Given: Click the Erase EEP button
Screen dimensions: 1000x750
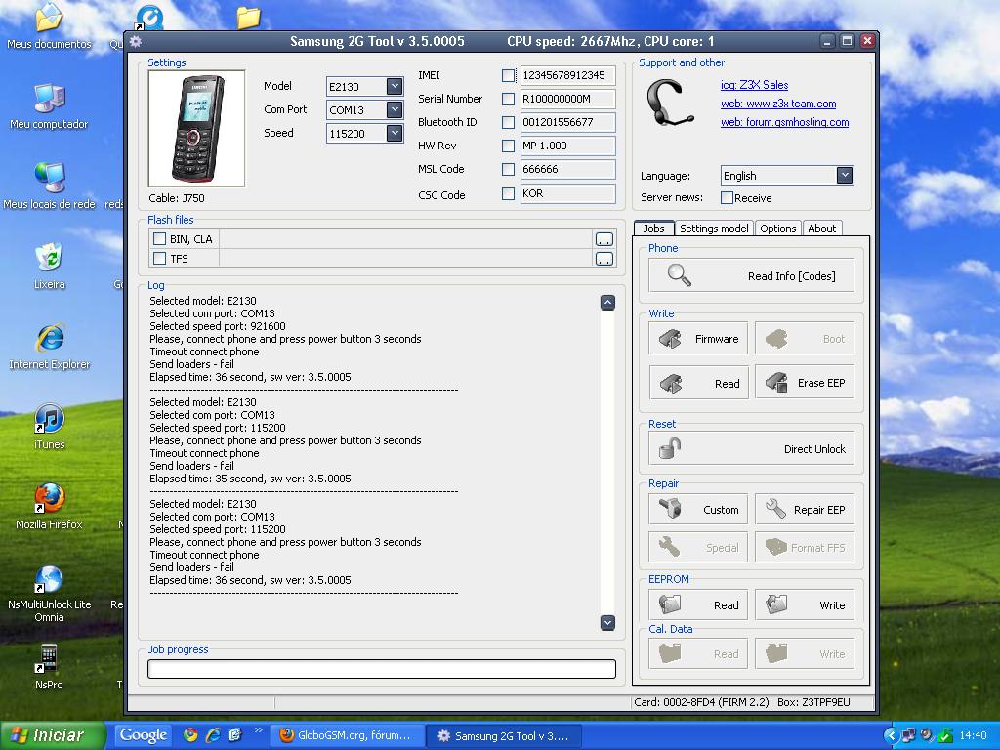Looking at the screenshot, I should [x=805, y=383].
